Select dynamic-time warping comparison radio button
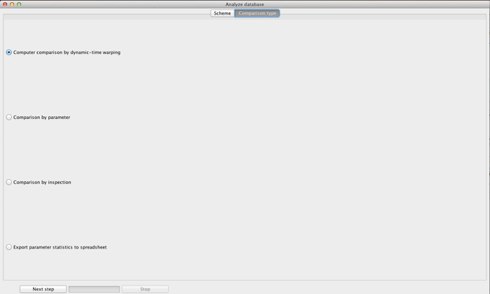This screenshot has width=490, height=294. pyautogui.click(x=8, y=52)
